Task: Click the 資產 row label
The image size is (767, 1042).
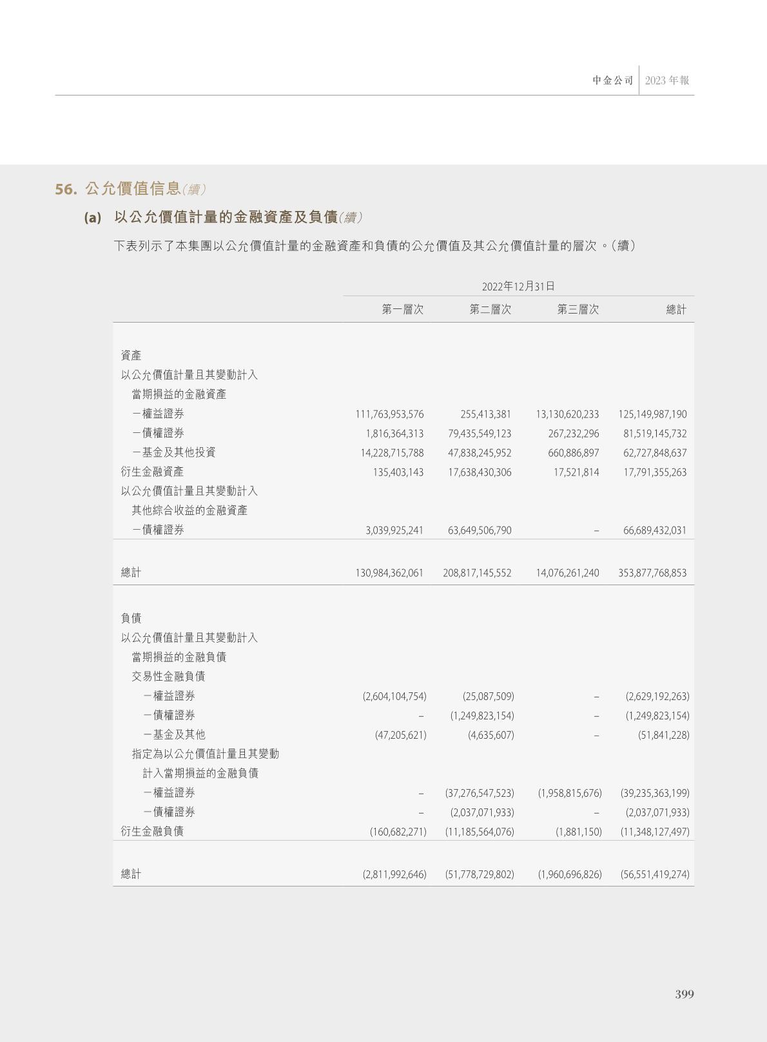Action: pos(131,356)
